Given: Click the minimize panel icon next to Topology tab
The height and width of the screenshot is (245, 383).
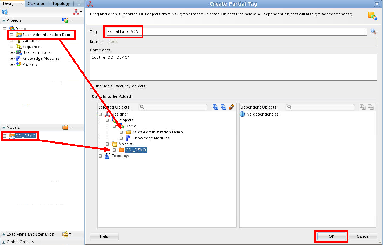Looking at the screenshot, I should [79, 3].
